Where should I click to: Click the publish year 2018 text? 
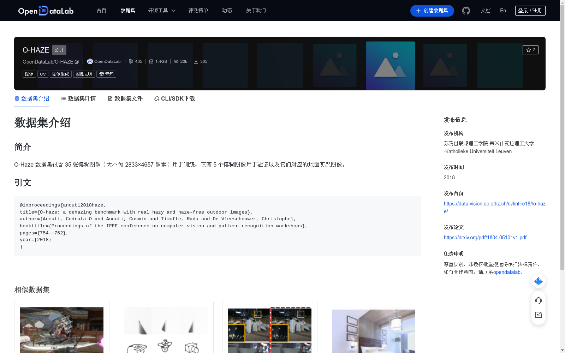(x=449, y=178)
